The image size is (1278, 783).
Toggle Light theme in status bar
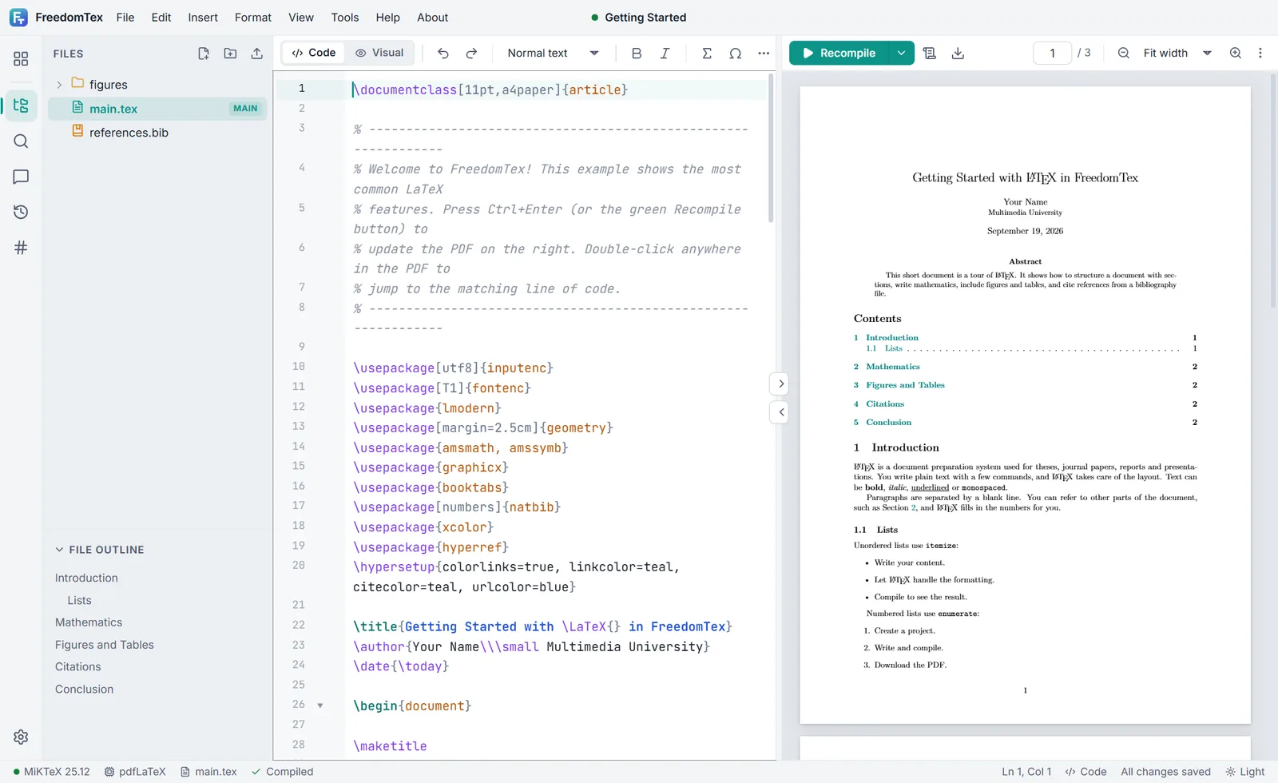(1245, 772)
